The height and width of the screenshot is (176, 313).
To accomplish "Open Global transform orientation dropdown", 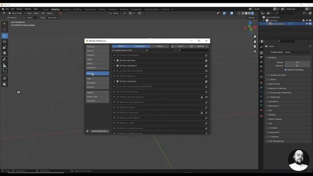I will point(115,13).
